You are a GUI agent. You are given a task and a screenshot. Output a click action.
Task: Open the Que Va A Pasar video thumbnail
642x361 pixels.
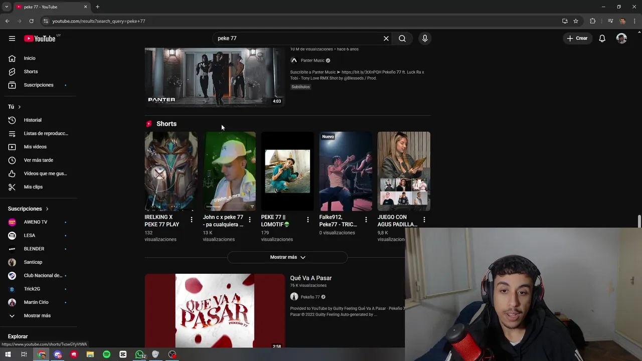click(215, 310)
